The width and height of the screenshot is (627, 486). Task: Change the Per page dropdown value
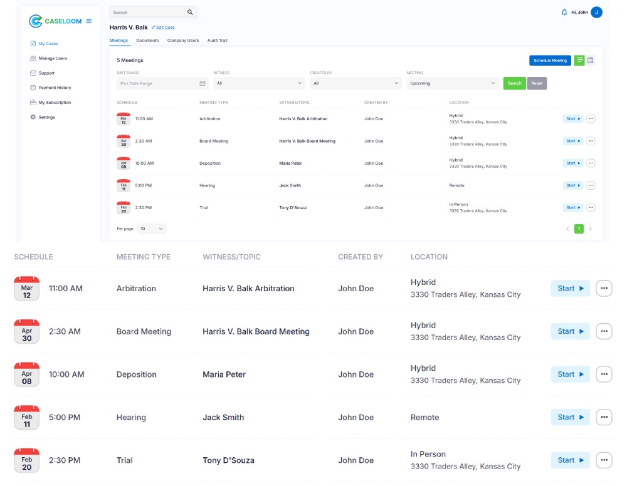pos(152,229)
